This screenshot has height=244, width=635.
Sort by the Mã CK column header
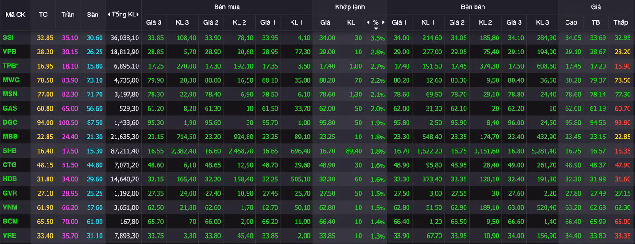(16, 15)
